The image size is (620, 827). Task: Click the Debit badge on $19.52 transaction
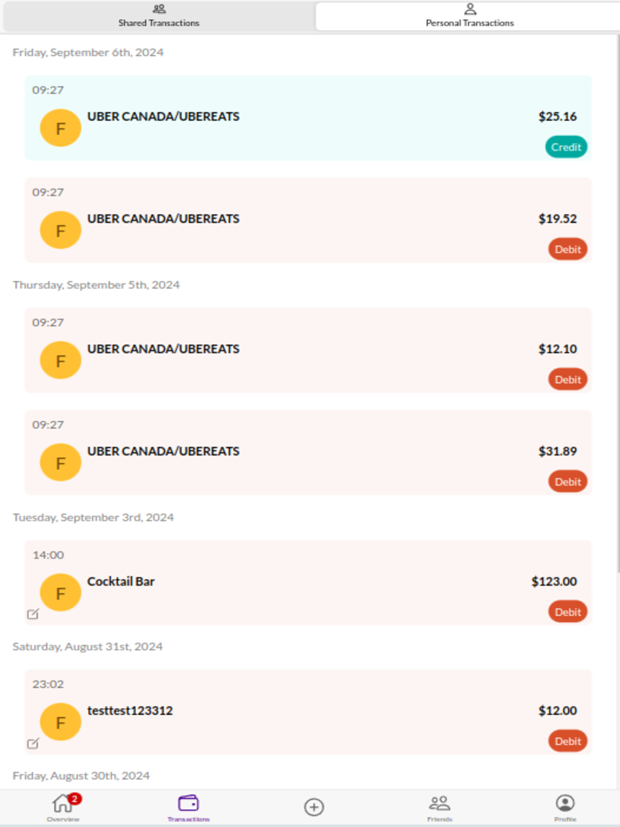pos(567,249)
